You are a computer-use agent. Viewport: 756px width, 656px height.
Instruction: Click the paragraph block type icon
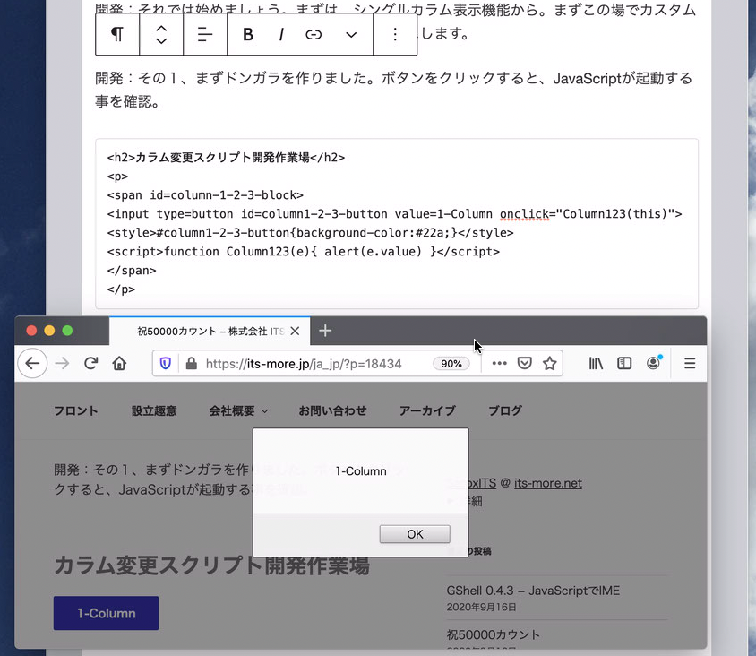[x=117, y=35]
